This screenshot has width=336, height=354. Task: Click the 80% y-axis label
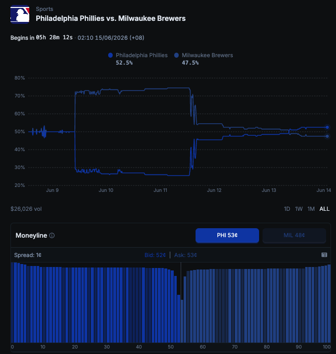click(20, 78)
